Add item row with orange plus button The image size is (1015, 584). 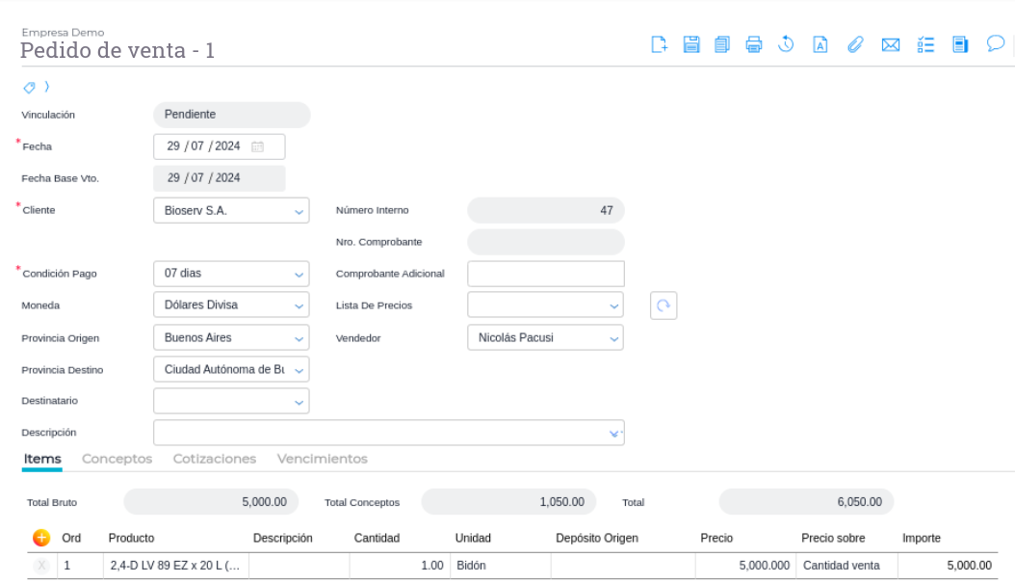click(41, 538)
